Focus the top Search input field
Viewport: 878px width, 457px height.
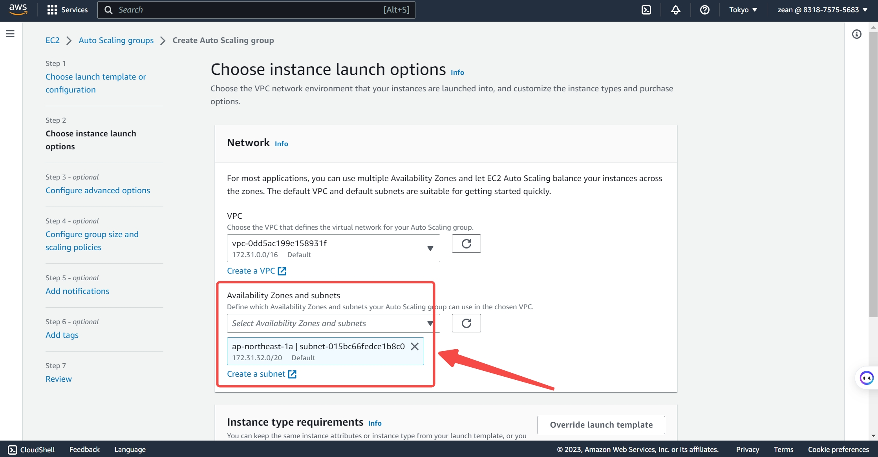point(256,10)
